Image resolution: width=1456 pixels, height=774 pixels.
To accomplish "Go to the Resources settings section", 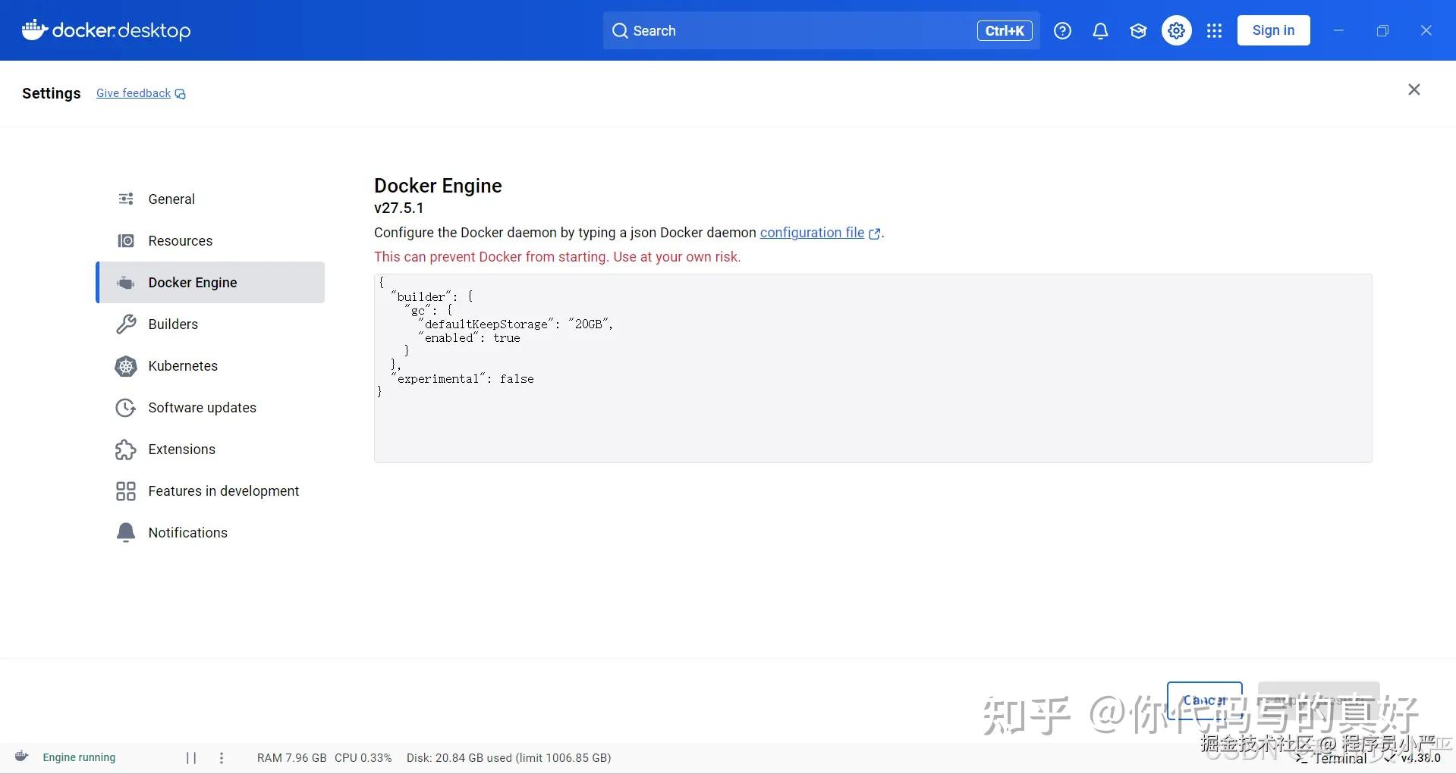I will tap(210, 240).
